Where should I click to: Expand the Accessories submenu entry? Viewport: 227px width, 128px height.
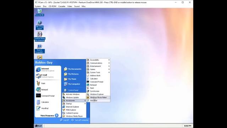coord(74,101)
